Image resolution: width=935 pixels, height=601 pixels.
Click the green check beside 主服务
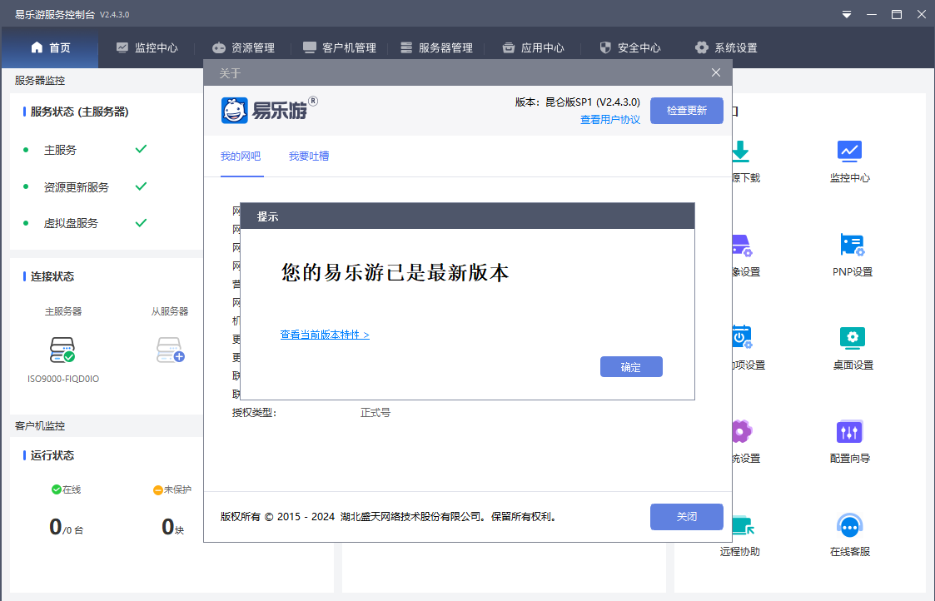(141, 149)
